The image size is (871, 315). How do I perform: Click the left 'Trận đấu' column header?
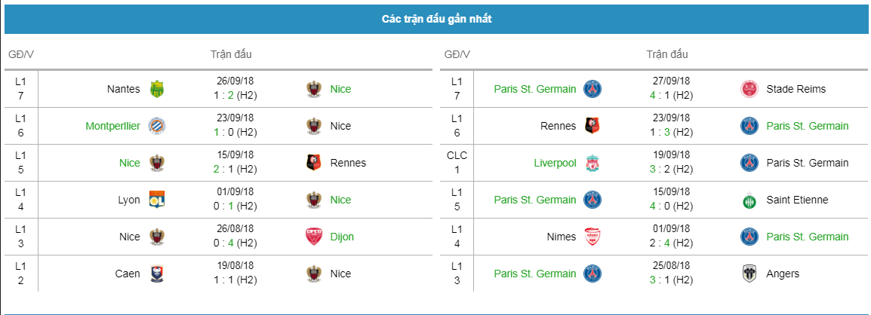tap(231, 54)
